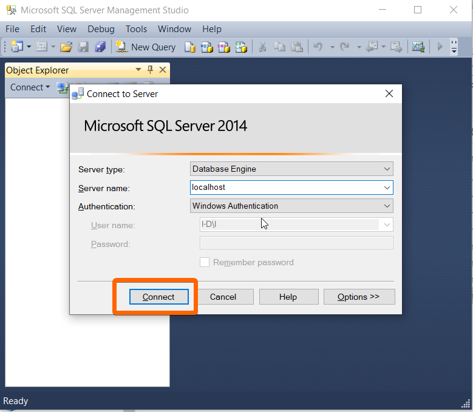Close the Object Explorer panel
The image size is (473, 412).
coord(163,70)
